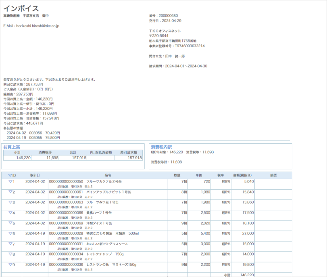The height and width of the screenshot is (277, 327).
Task: Click item 特選こだわり醤油 本醸造 500ml
Action: pyautogui.click(x=112, y=233)
